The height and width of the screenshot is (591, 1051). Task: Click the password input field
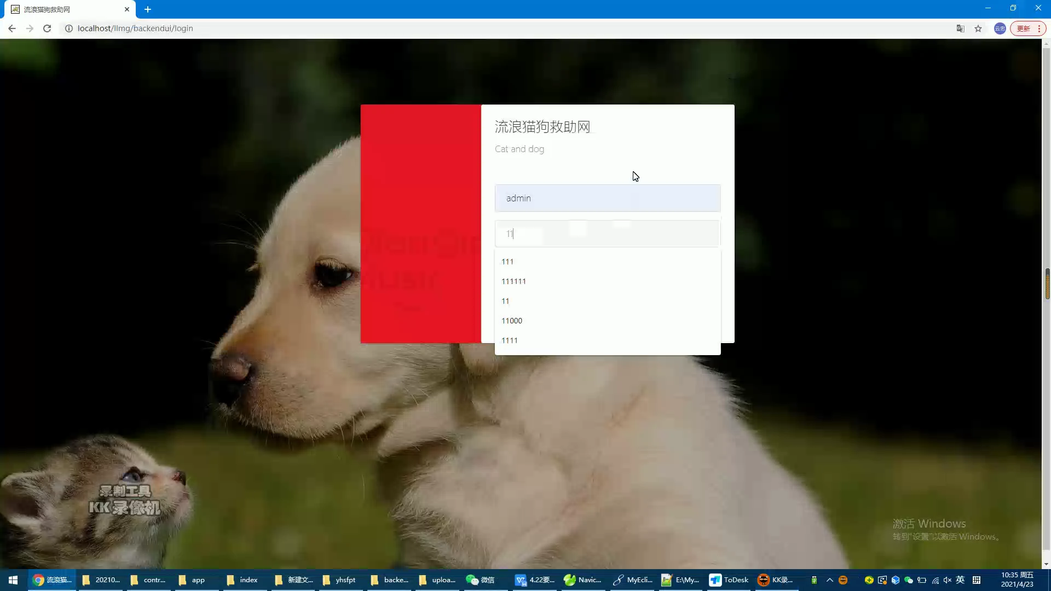608,234
